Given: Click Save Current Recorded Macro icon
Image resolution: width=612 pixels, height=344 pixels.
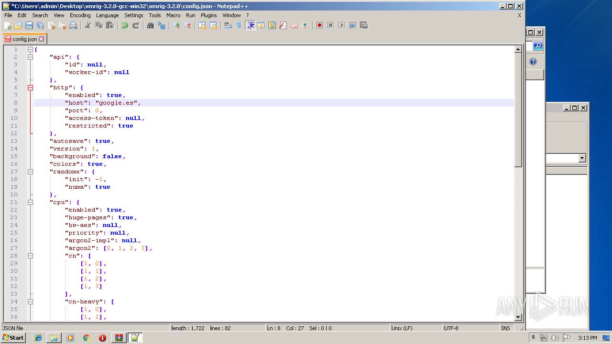Looking at the screenshot, I should [363, 25].
